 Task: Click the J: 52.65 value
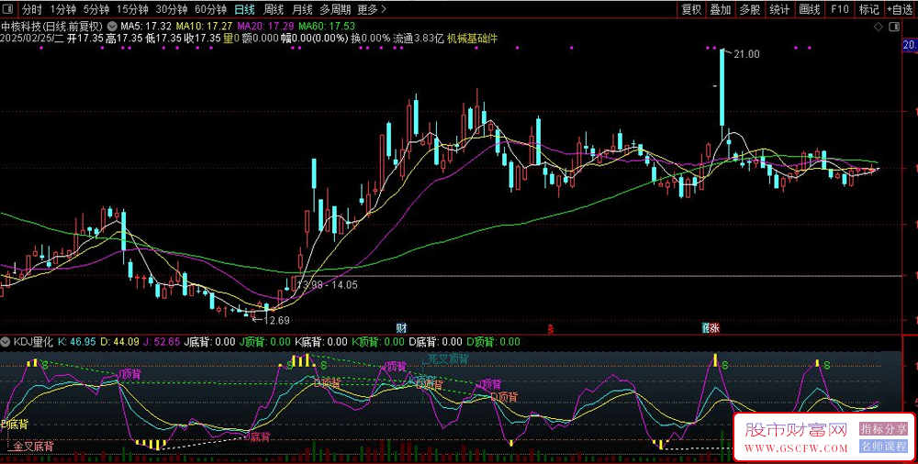[162, 341]
